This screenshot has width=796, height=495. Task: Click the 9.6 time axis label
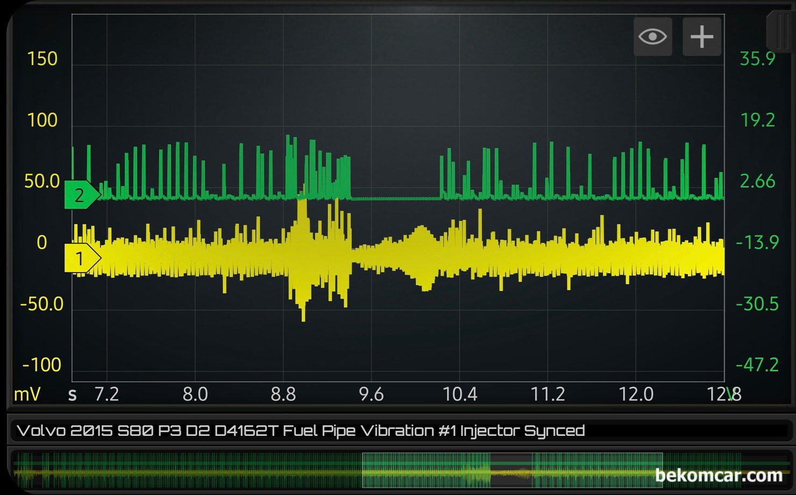tap(371, 394)
